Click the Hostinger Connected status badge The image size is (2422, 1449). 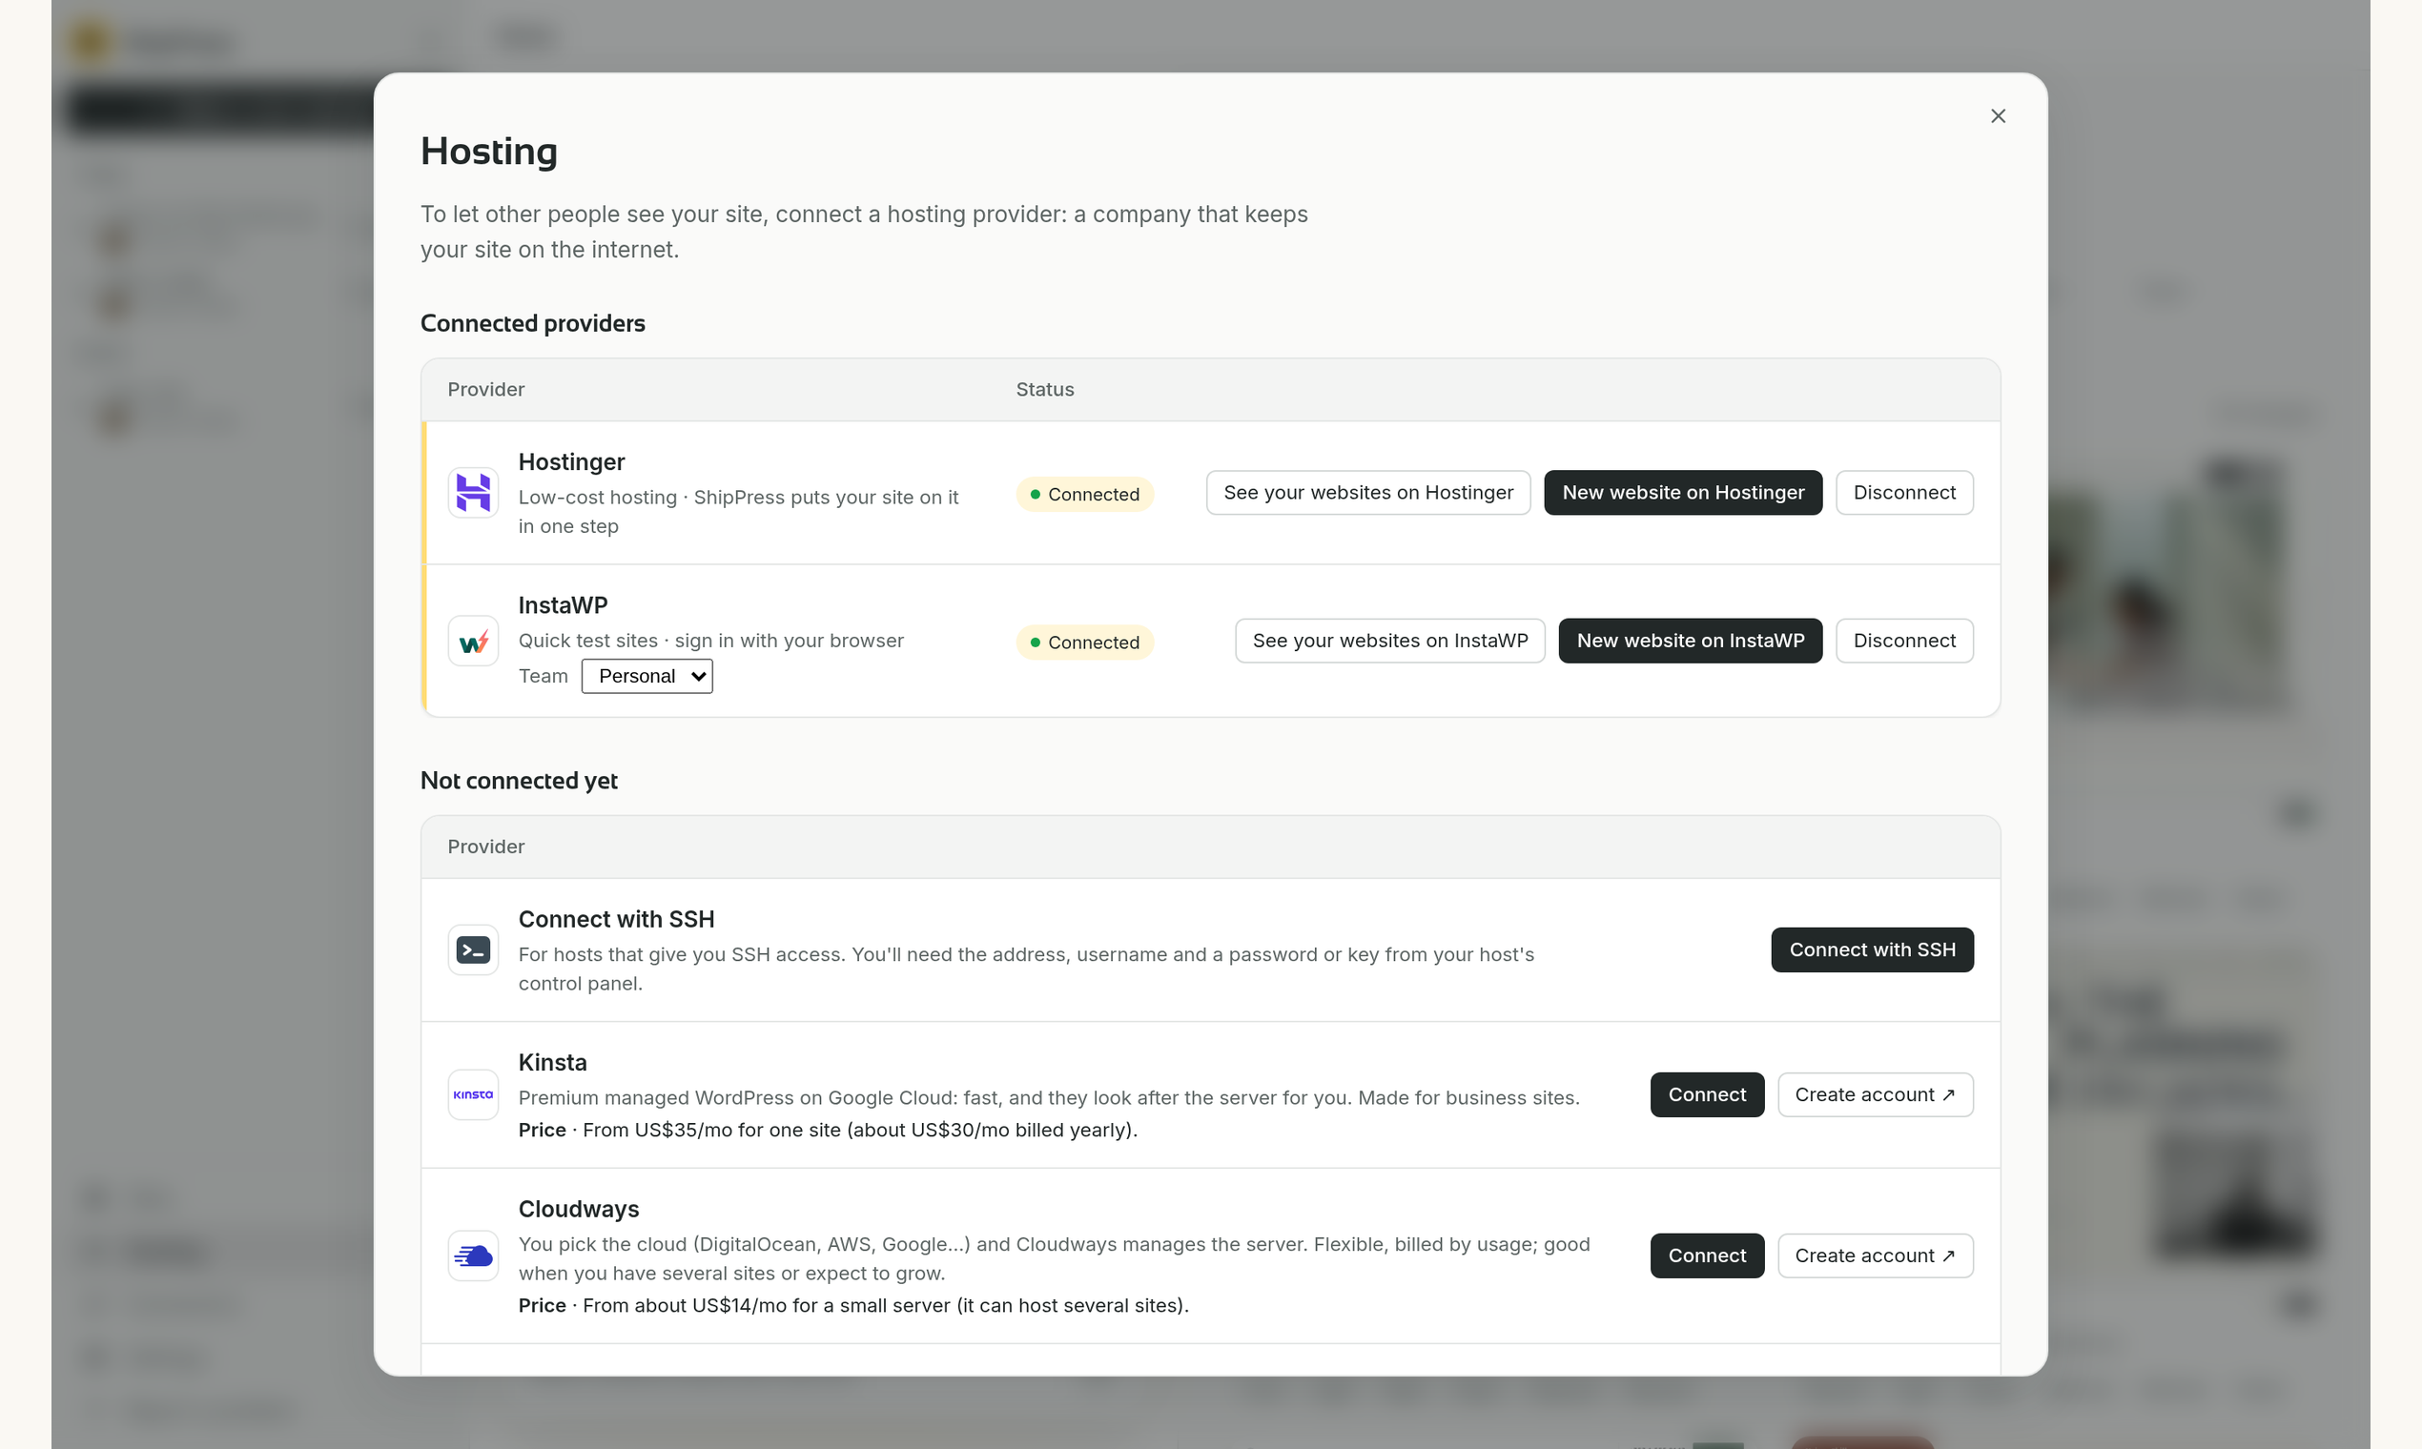[1084, 494]
